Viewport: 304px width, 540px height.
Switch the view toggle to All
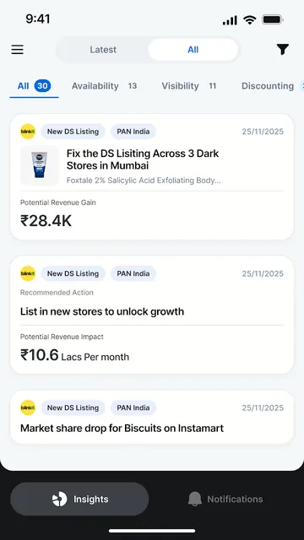click(193, 50)
